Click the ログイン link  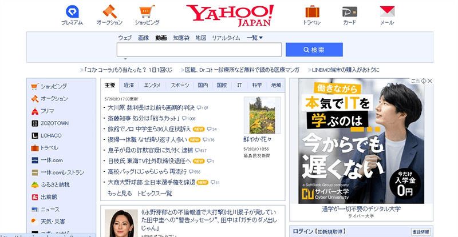click(x=303, y=231)
